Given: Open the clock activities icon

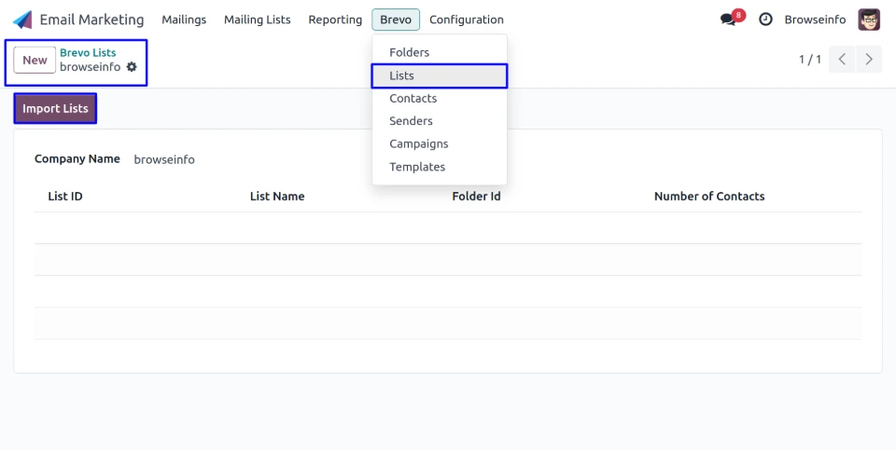Looking at the screenshot, I should coord(765,20).
